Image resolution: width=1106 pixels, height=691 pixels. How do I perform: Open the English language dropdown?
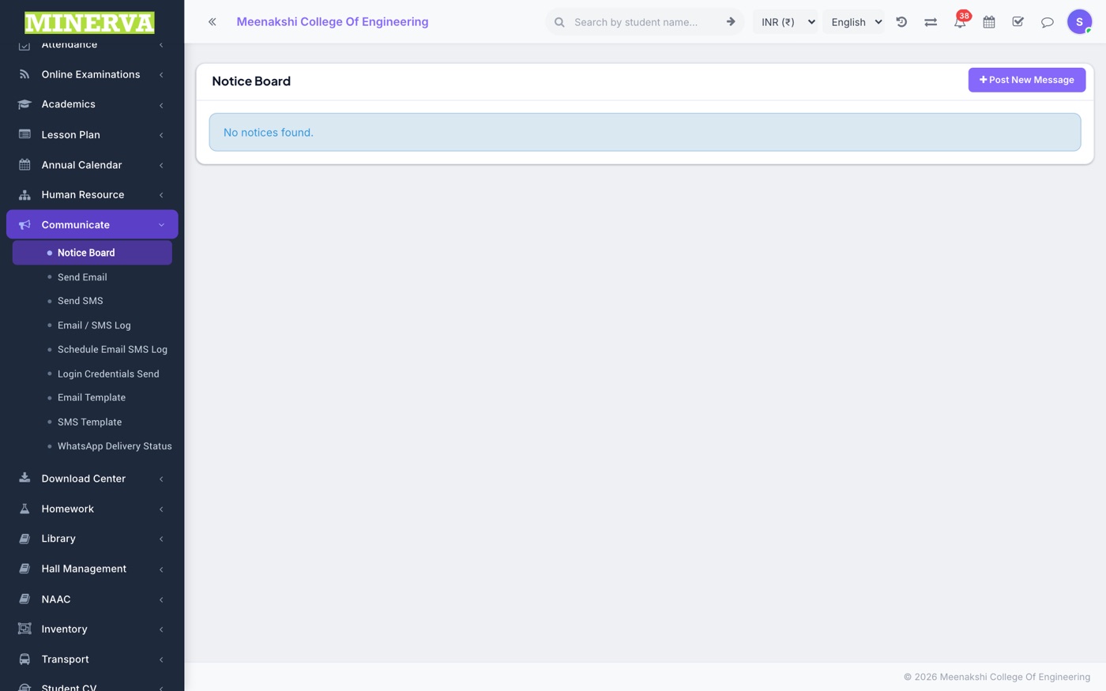point(855,22)
